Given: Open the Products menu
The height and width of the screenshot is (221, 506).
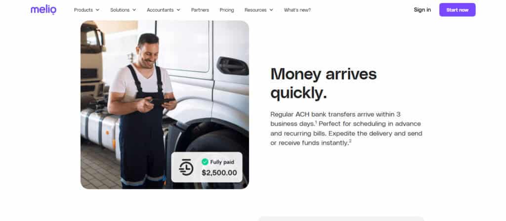Looking at the screenshot, I should point(87,10).
